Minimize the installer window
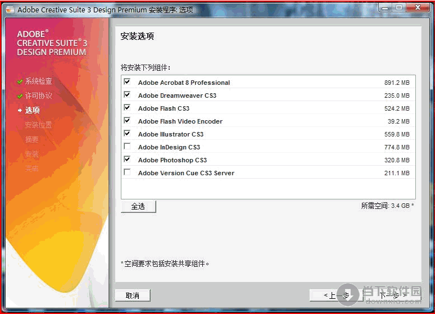Viewport: 435px width, 314px height. tap(385, 8)
